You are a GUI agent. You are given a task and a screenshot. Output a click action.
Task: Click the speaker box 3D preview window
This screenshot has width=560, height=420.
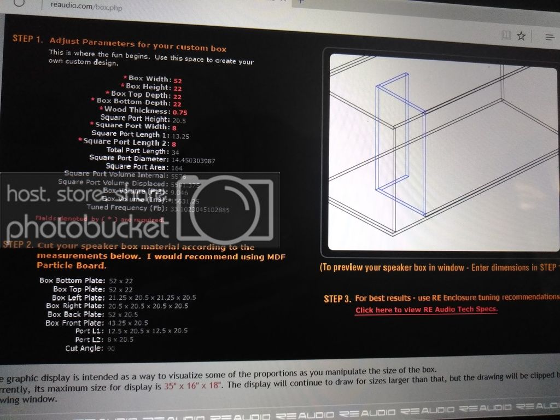443,153
